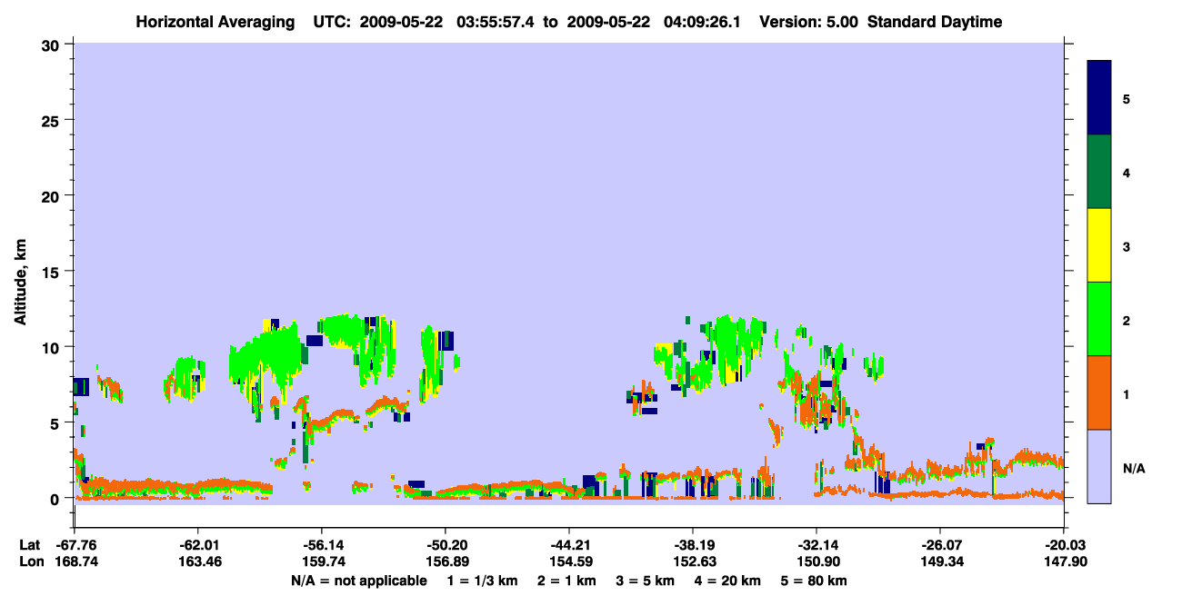This screenshot has height=606, width=1182.
Task: Click the orange colorbar segment labeled 1
Action: 1099,392
